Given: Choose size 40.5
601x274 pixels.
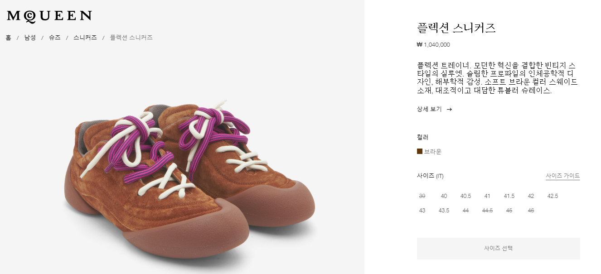Looking at the screenshot, I should pos(465,196).
